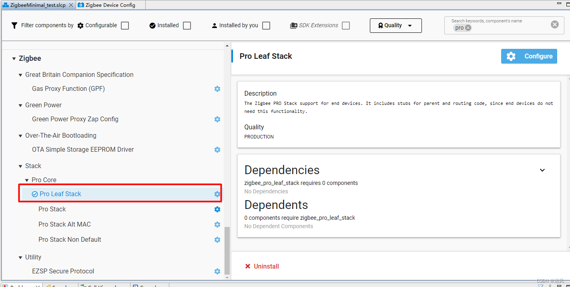Check the Installed filter checkbox
The image size is (570, 287).
[187, 25]
